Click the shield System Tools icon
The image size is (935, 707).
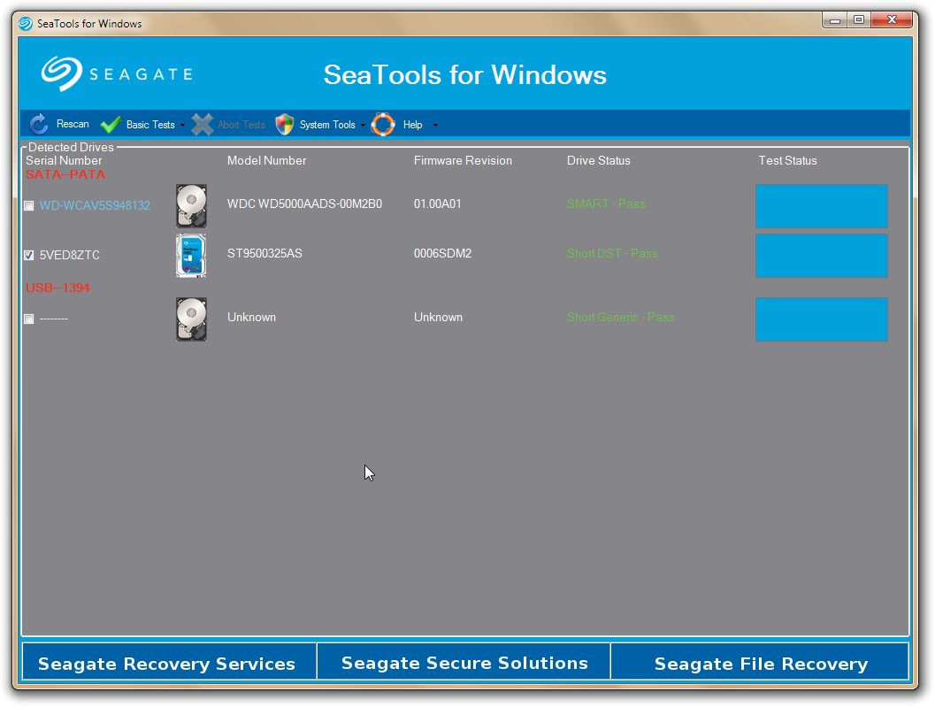coord(285,124)
